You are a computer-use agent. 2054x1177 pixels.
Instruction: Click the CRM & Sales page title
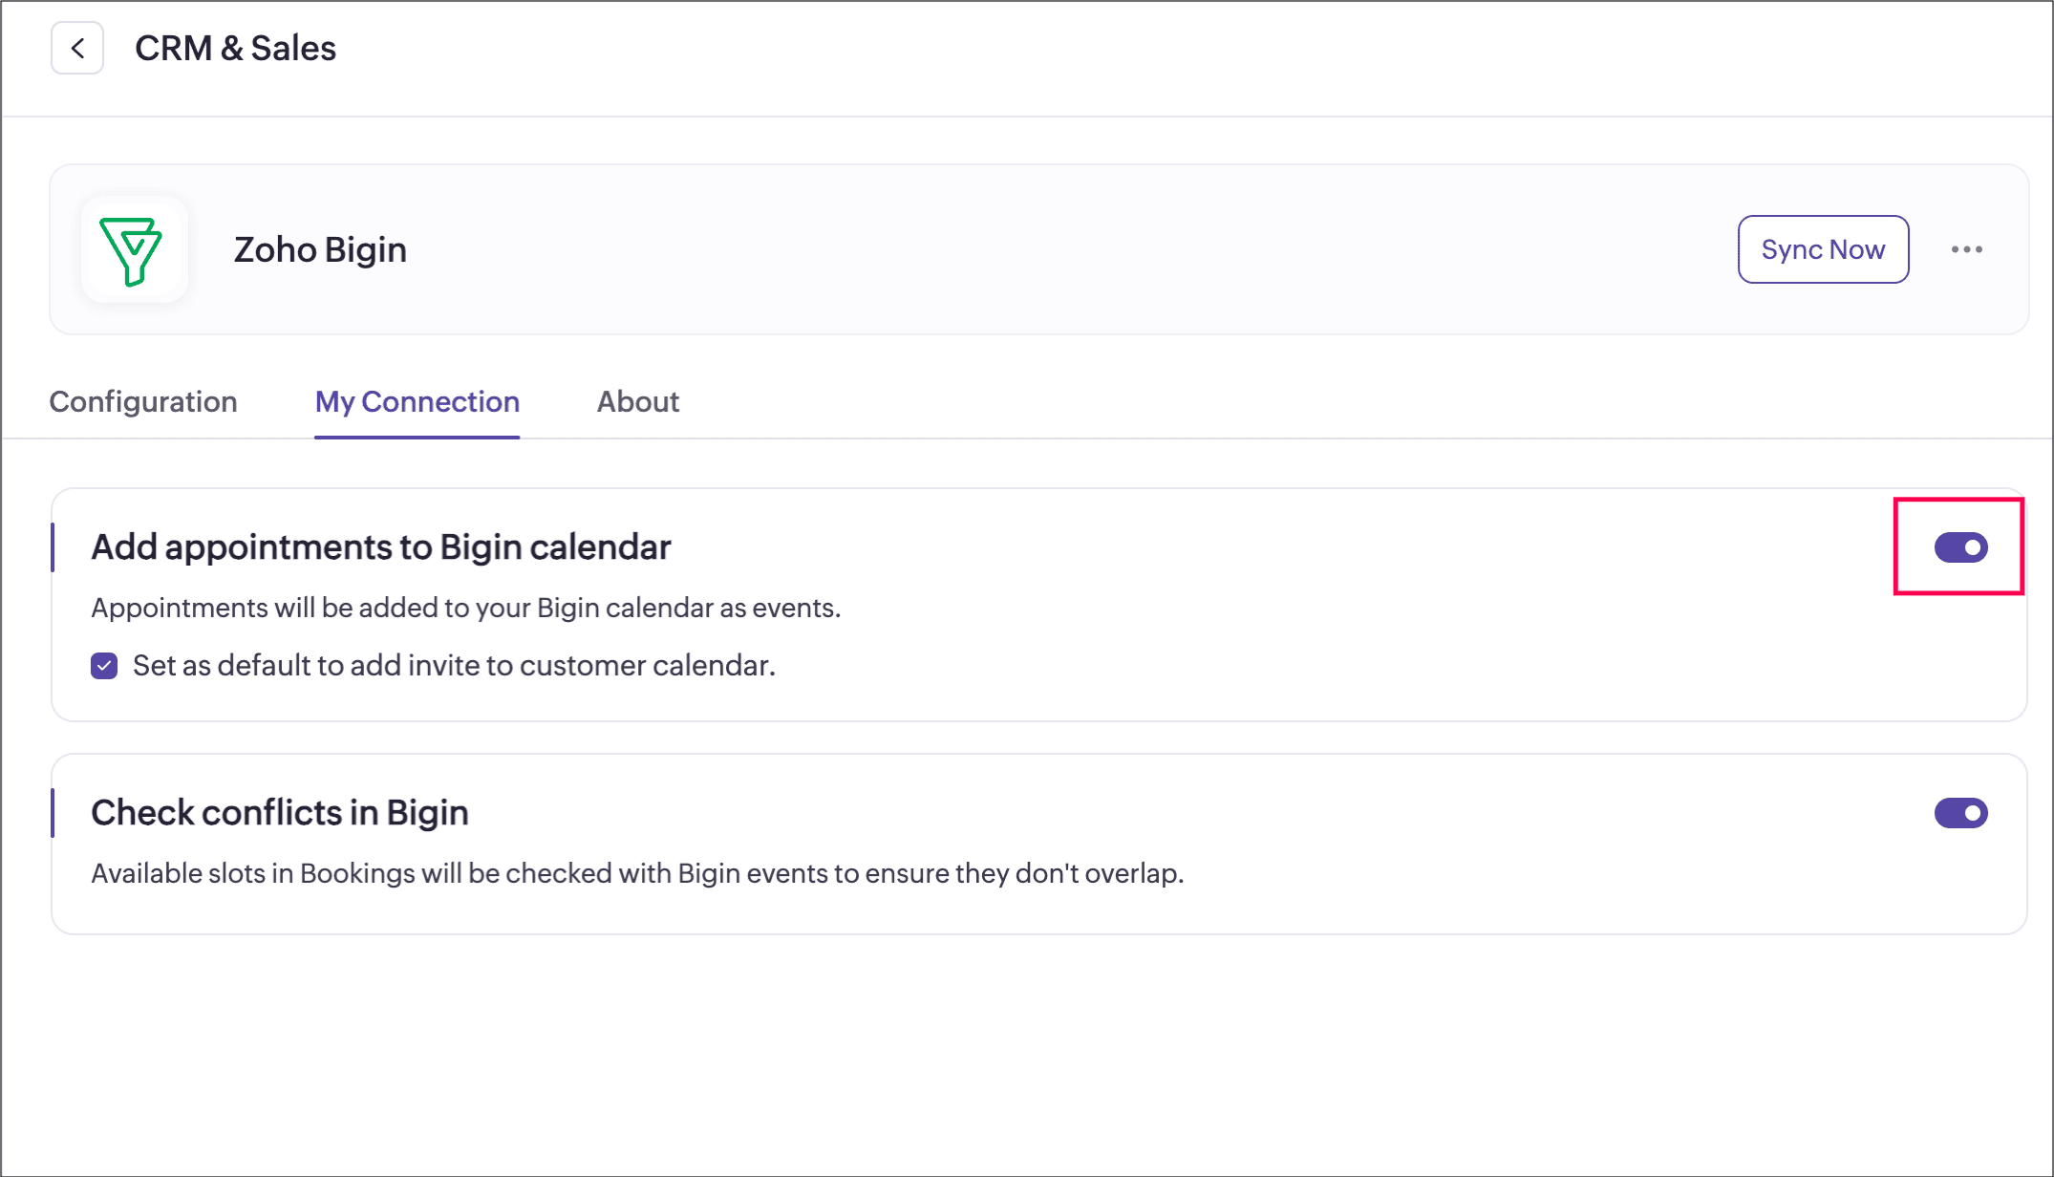pos(235,48)
